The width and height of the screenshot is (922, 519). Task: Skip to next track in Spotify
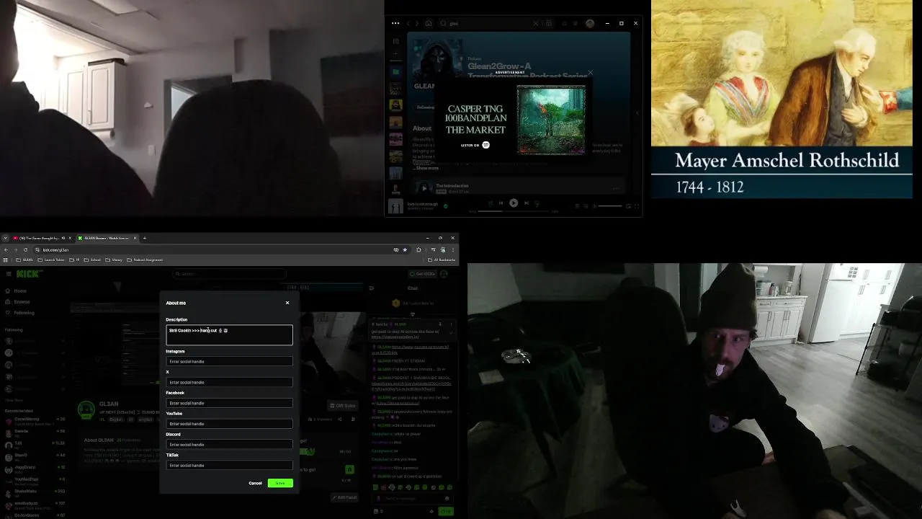pyautogui.click(x=527, y=203)
